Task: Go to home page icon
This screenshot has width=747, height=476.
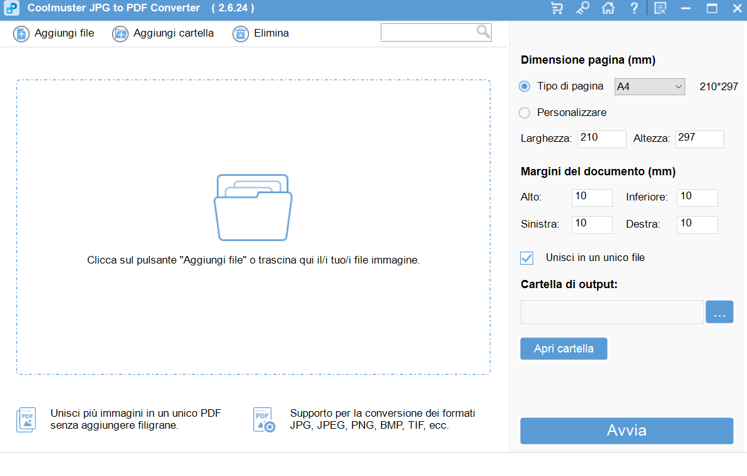Action: tap(608, 8)
